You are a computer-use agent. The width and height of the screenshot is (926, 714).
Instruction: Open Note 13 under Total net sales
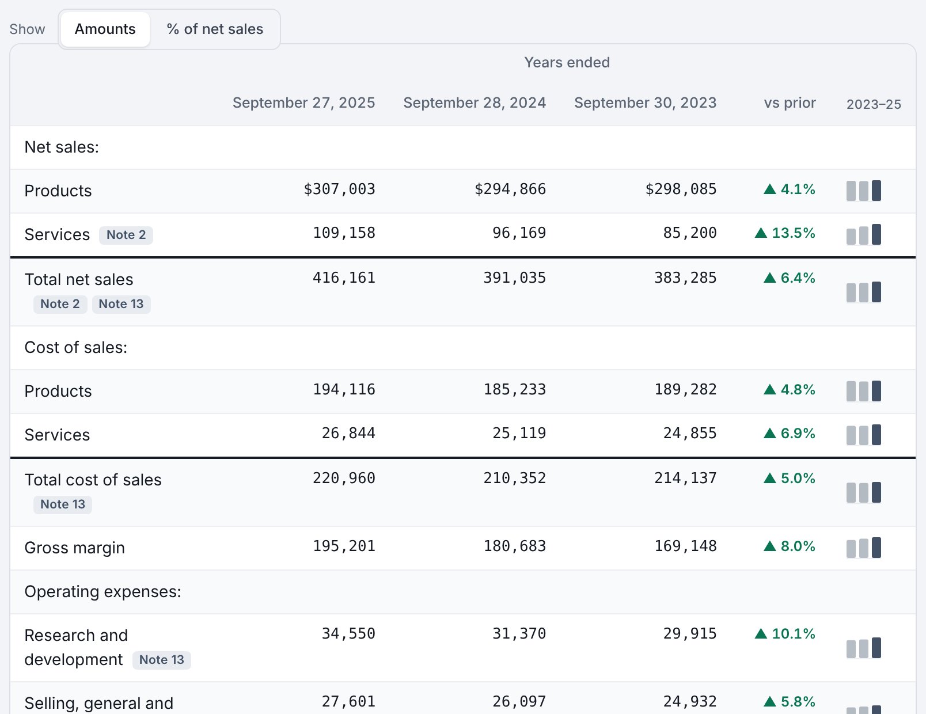(121, 304)
